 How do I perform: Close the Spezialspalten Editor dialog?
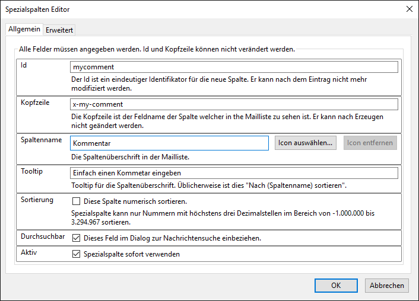coord(409,9)
